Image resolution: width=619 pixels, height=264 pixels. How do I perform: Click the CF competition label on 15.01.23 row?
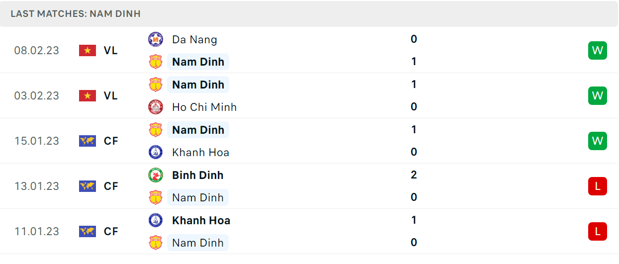(x=111, y=141)
